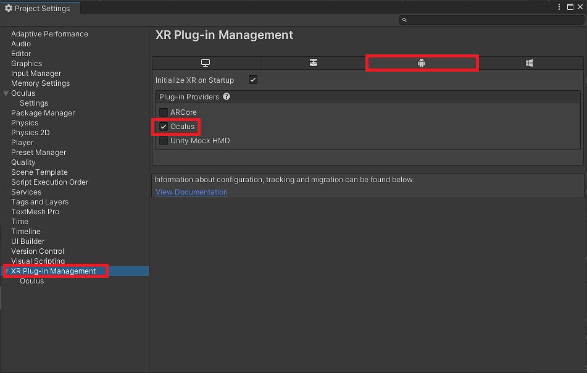Collapse the XR Plug-in Management node
The image size is (587, 373).
coord(7,270)
